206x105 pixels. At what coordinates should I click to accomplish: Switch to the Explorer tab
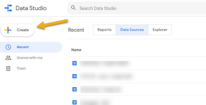tap(160, 30)
